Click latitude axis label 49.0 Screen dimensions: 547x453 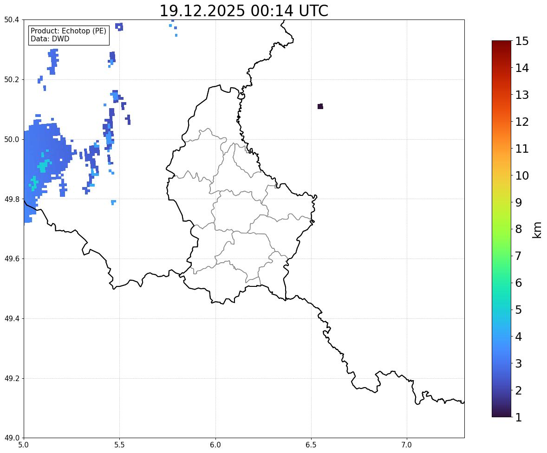click(12, 438)
